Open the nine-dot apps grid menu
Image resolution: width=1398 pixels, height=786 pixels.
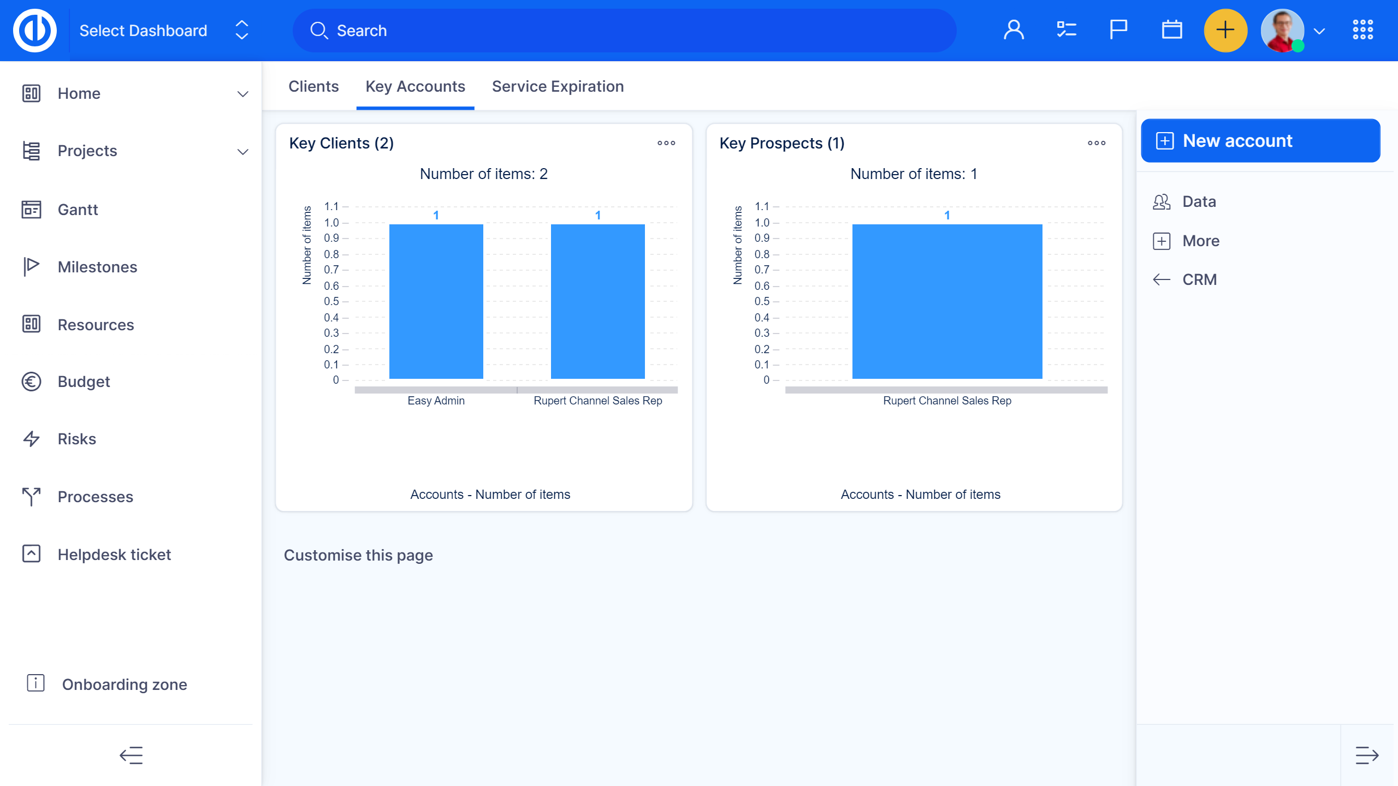pos(1363,31)
